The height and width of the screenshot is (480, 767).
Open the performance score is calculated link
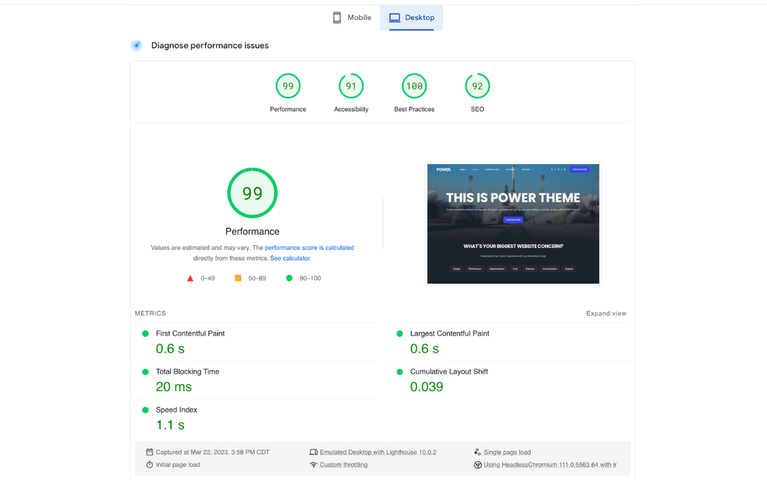309,248
